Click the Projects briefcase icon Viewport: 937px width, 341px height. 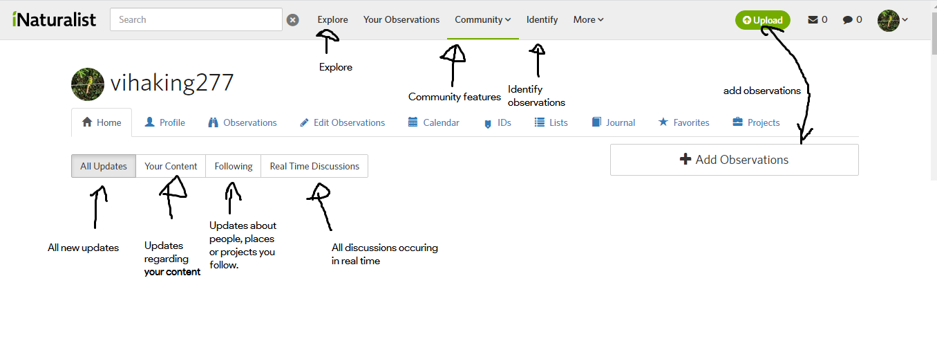tap(737, 122)
